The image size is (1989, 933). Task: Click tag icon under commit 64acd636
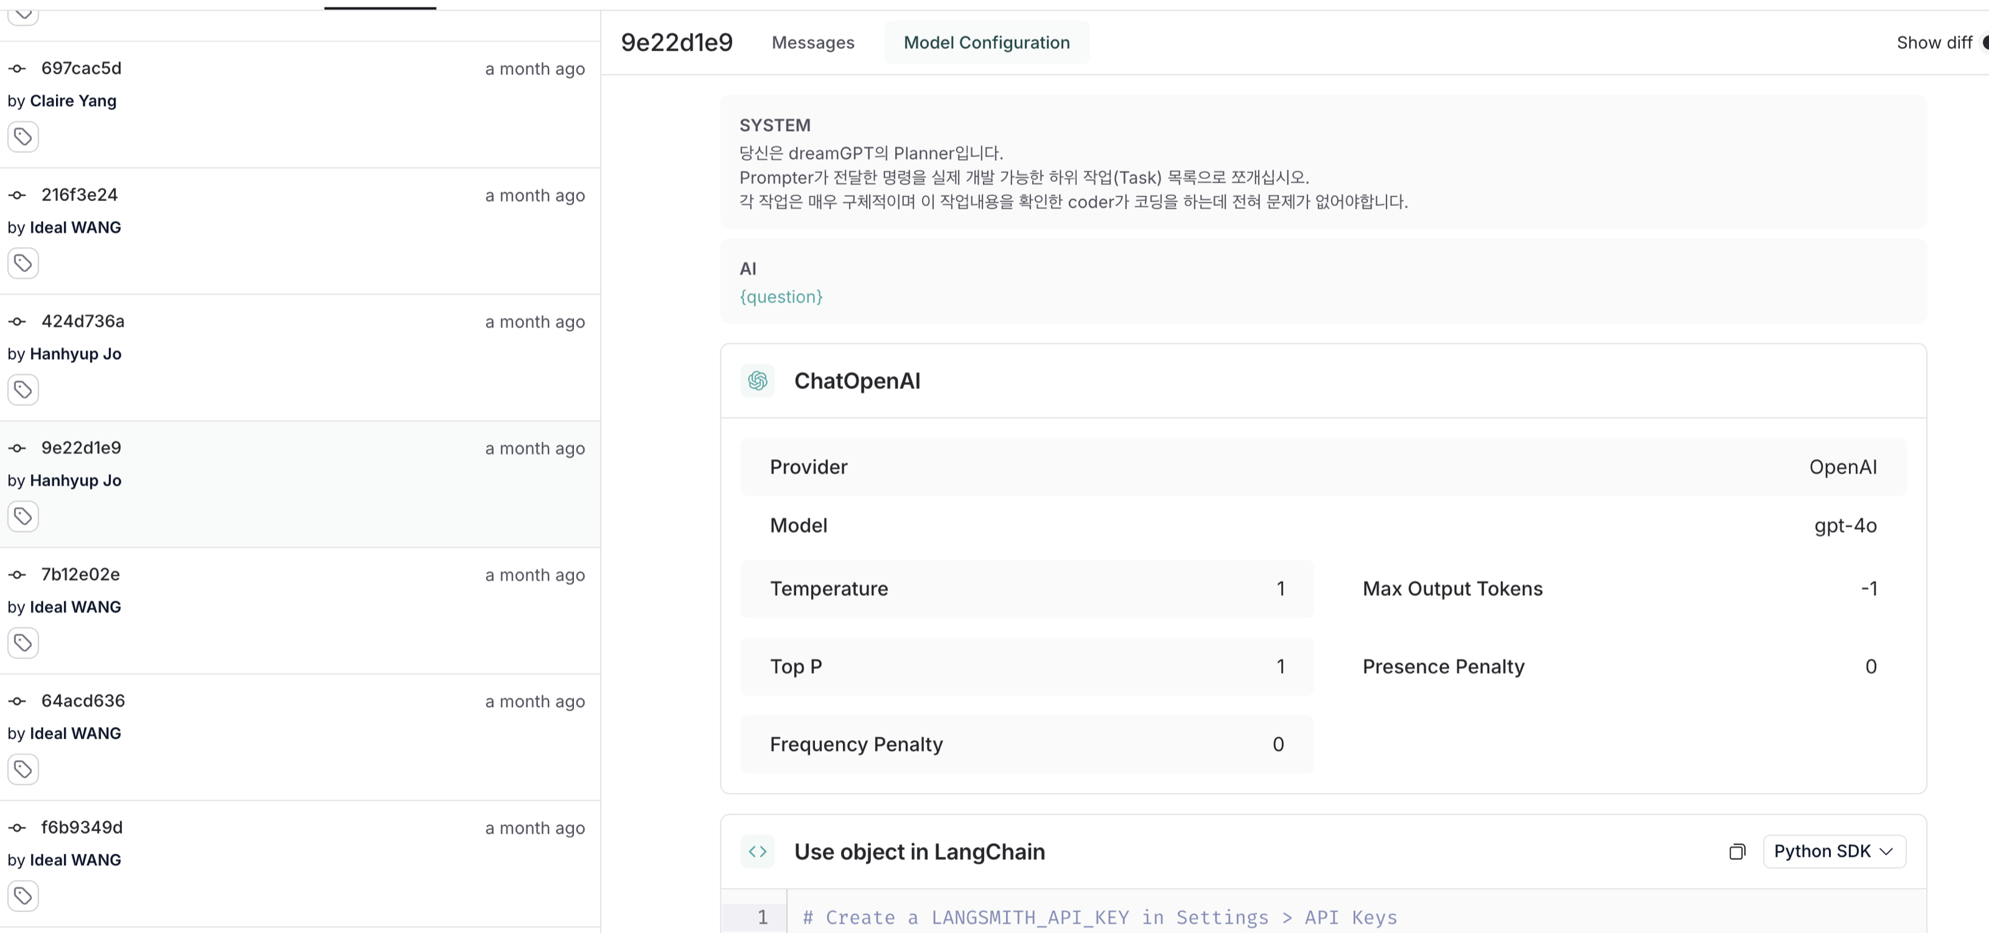tap(23, 770)
